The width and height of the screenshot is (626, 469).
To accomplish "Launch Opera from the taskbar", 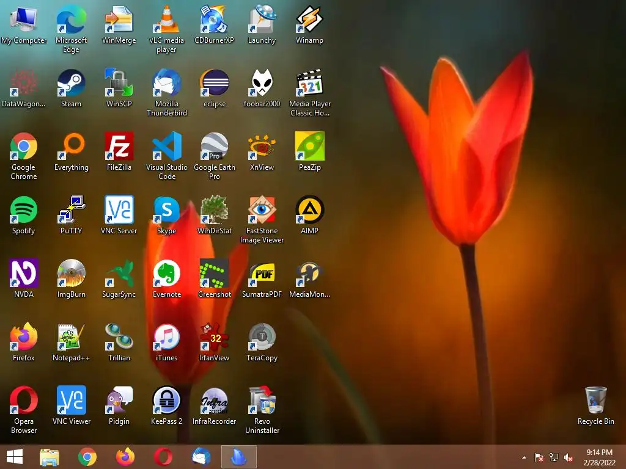I will [x=163, y=457].
